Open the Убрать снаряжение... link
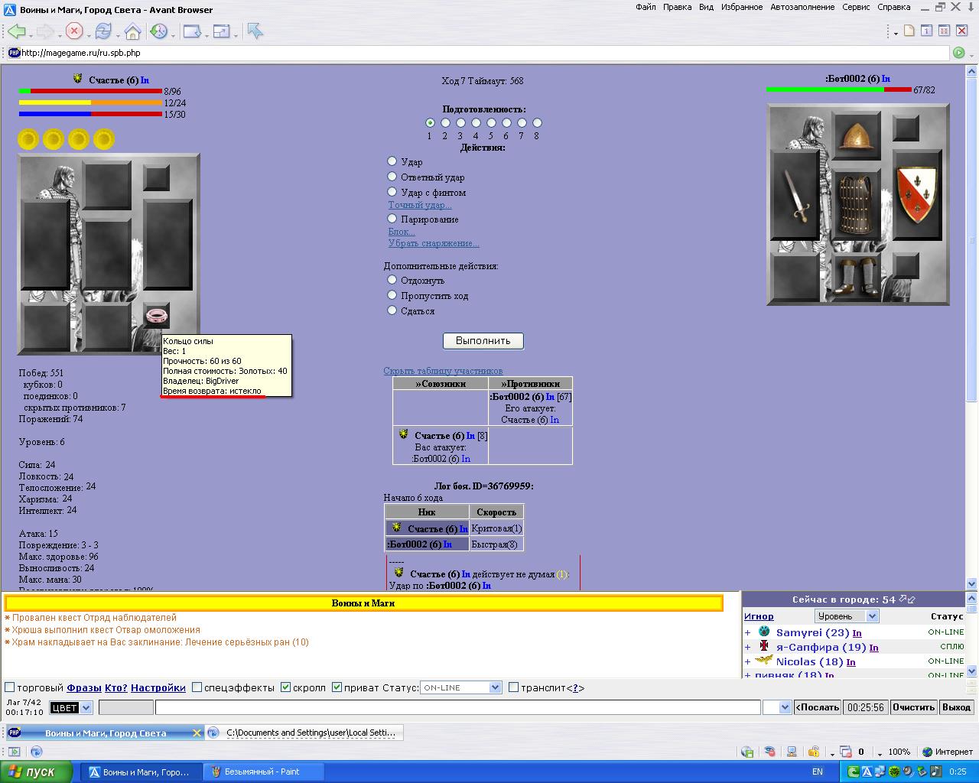979x783 pixels. 434,243
